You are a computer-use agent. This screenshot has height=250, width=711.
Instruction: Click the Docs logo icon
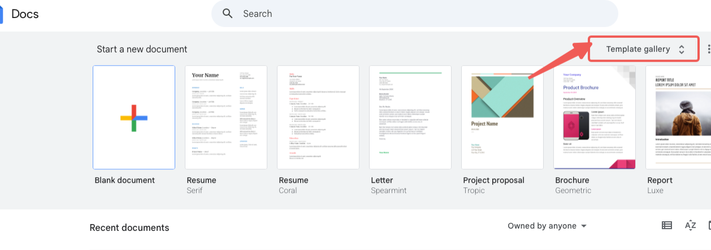[x=2, y=14]
